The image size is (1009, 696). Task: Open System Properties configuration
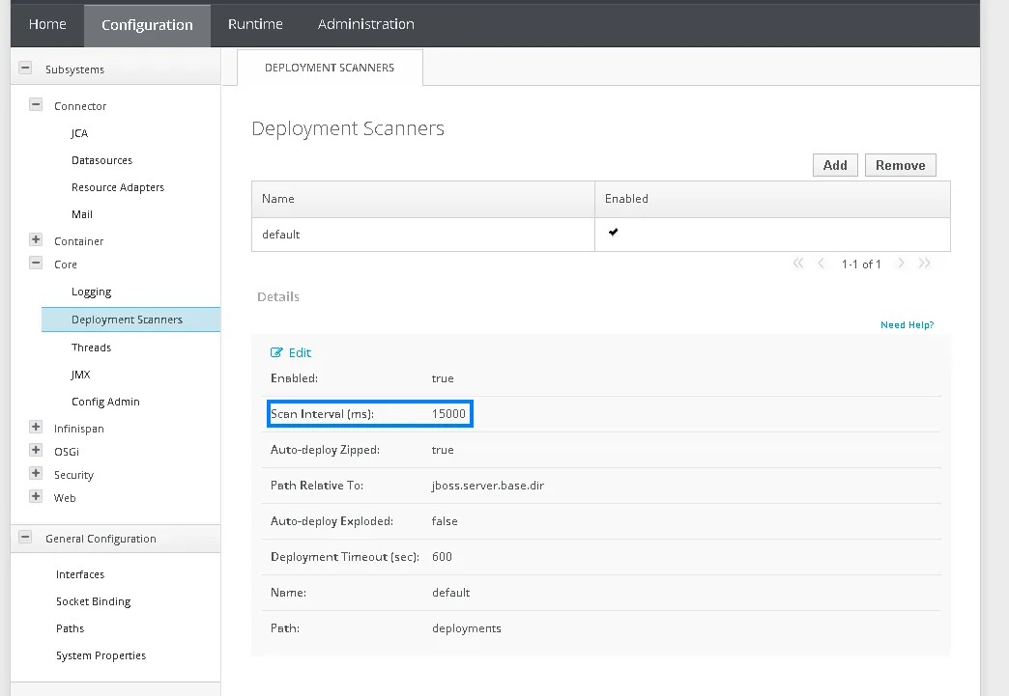point(101,655)
